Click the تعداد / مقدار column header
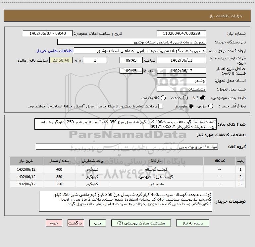This screenshot has height=247, width=255. pos(59,161)
